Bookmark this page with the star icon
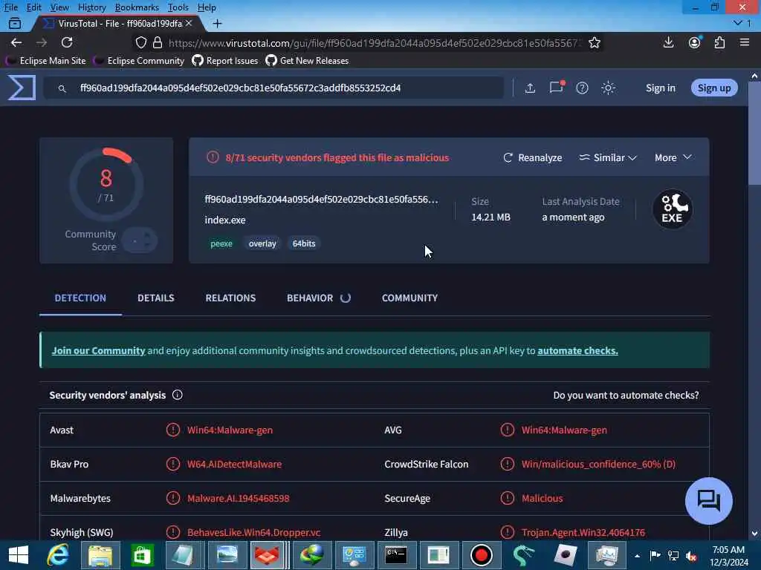Image resolution: width=761 pixels, height=570 pixels. coord(595,42)
